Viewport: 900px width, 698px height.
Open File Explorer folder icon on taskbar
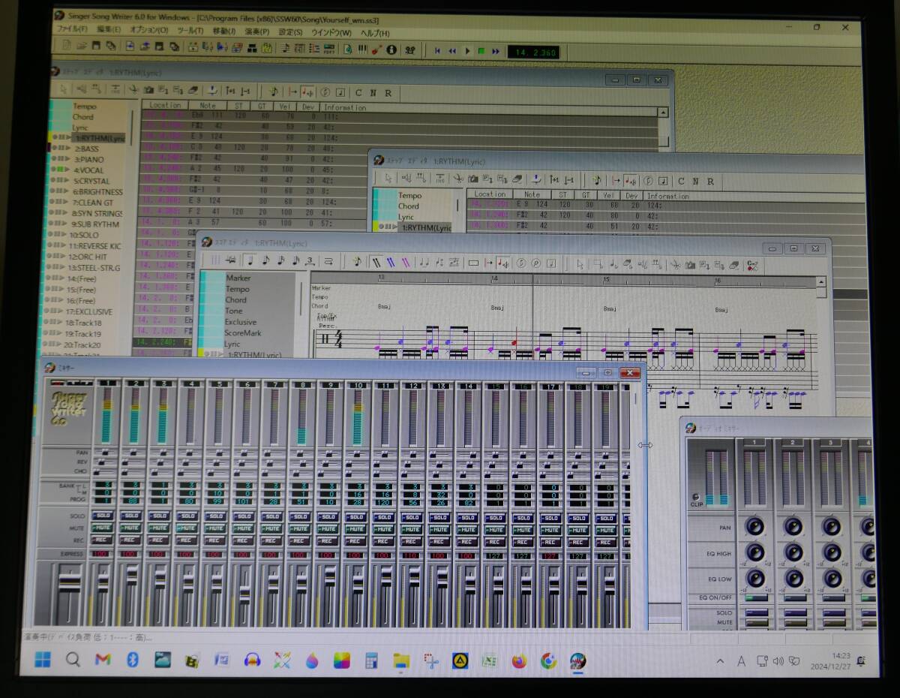point(401,660)
